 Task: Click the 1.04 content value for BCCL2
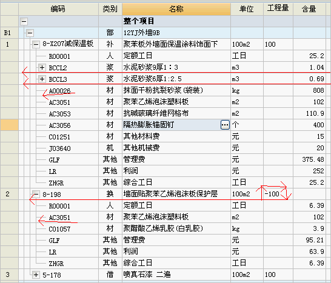309,67
